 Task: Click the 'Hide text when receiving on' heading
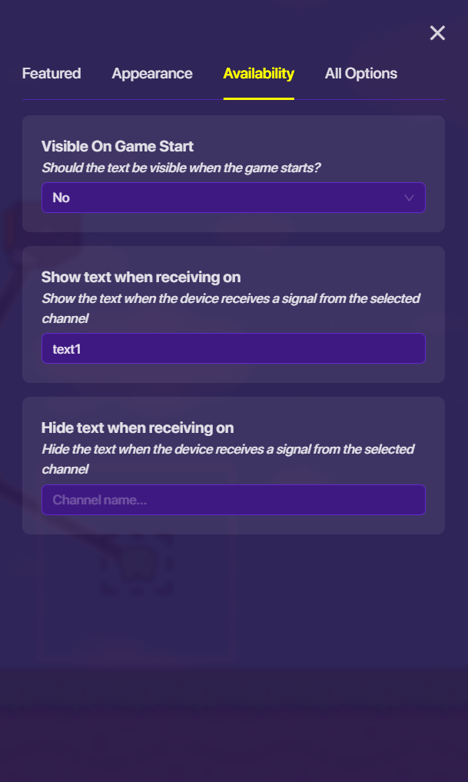(137, 428)
